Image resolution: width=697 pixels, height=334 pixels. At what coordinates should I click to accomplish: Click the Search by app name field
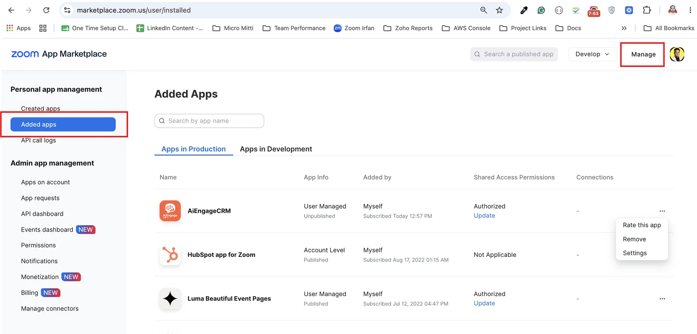click(209, 121)
